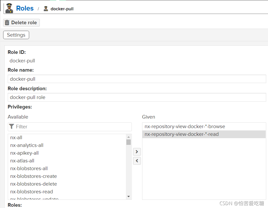Image resolution: width=268 pixels, height=208 pixels.
Task: Click the privileges Filter input box
Action: (x=70, y=127)
